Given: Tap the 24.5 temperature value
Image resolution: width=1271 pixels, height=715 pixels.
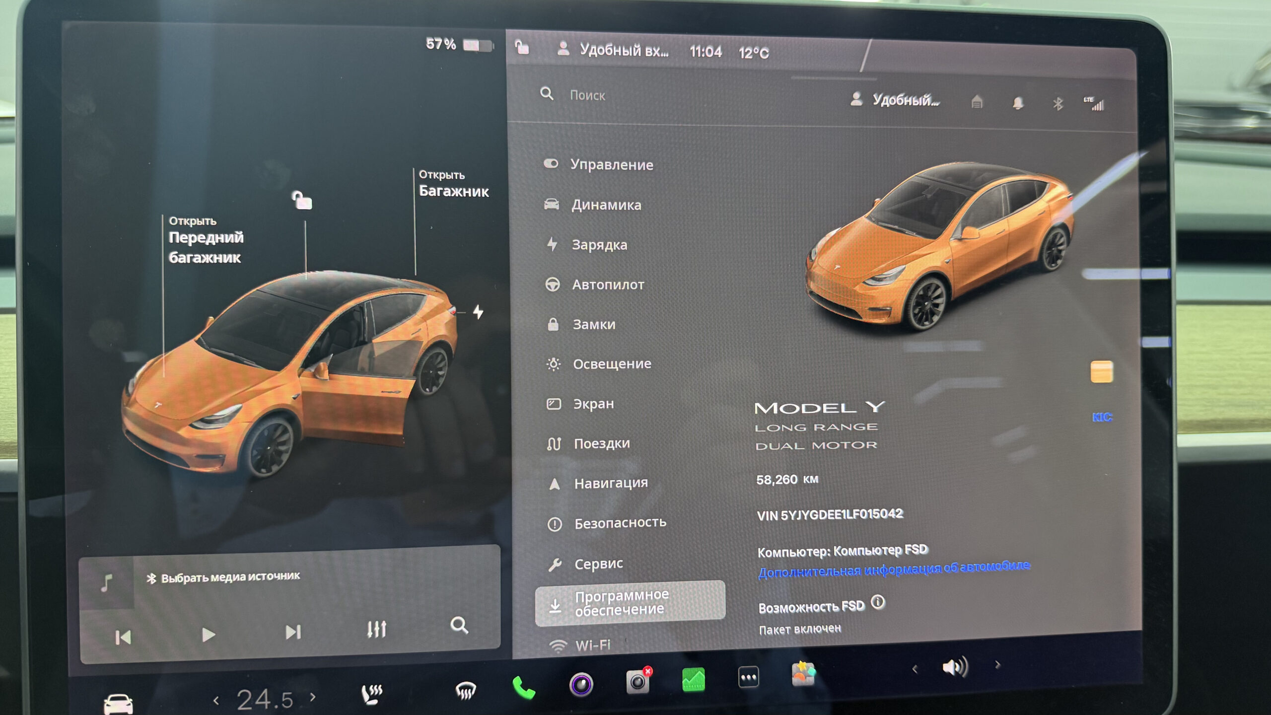Looking at the screenshot, I should click(x=265, y=699).
